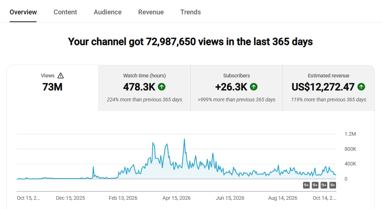Click the US$12,272.47 revenue value
The height and width of the screenshot is (209, 383).
click(x=323, y=87)
